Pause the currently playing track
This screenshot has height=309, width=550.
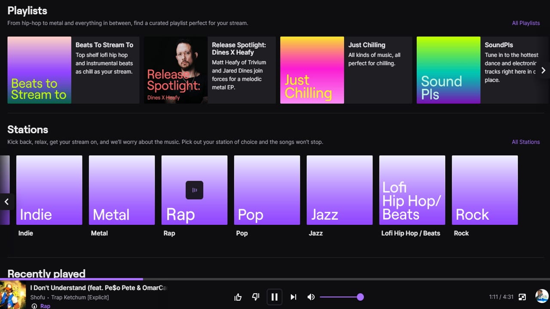pyautogui.click(x=275, y=297)
